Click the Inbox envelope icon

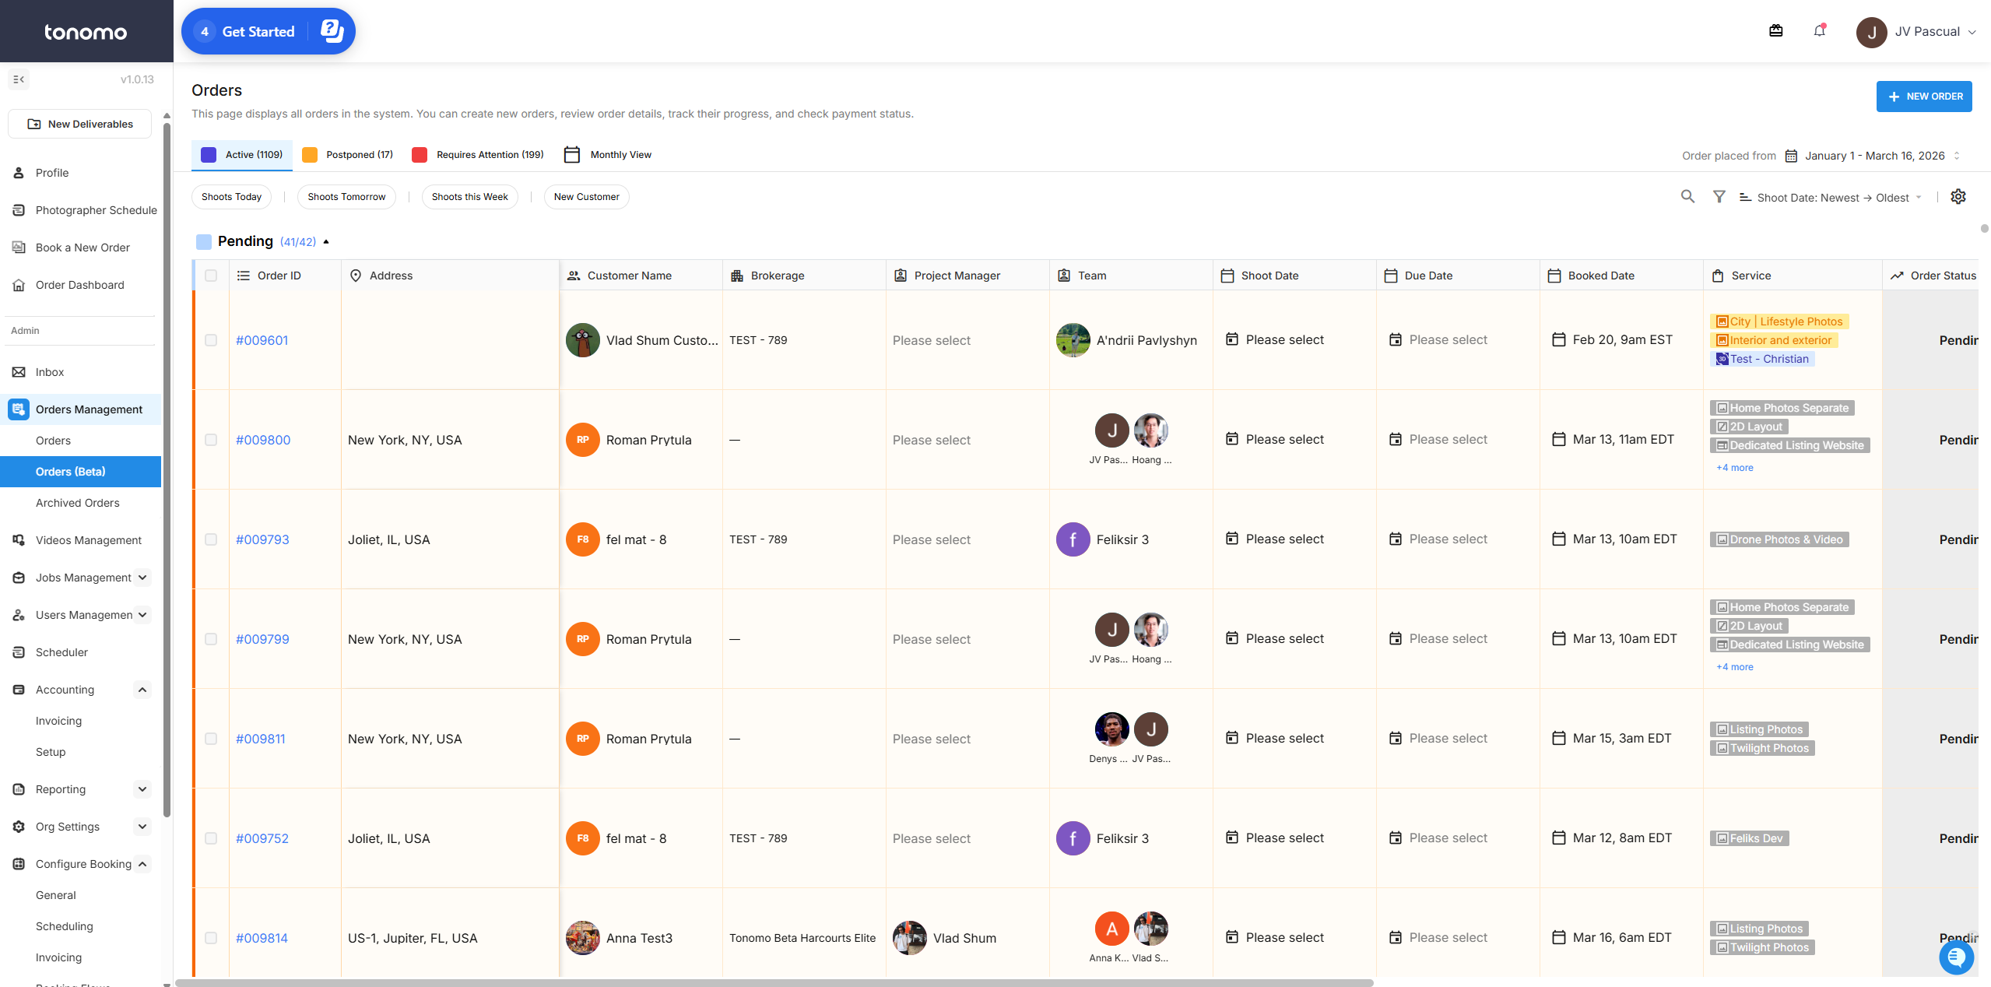[x=19, y=372]
